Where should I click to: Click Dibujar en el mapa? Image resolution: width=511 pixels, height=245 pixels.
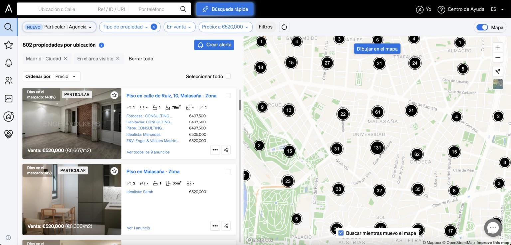[x=377, y=49]
